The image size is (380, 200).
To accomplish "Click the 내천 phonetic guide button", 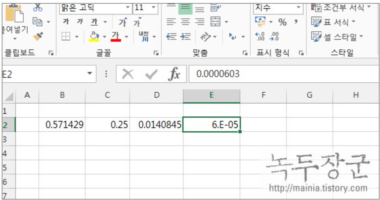I will [144, 36].
